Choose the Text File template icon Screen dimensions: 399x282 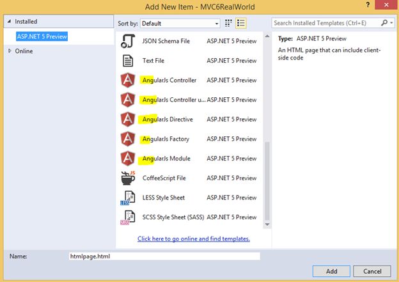coord(128,61)
